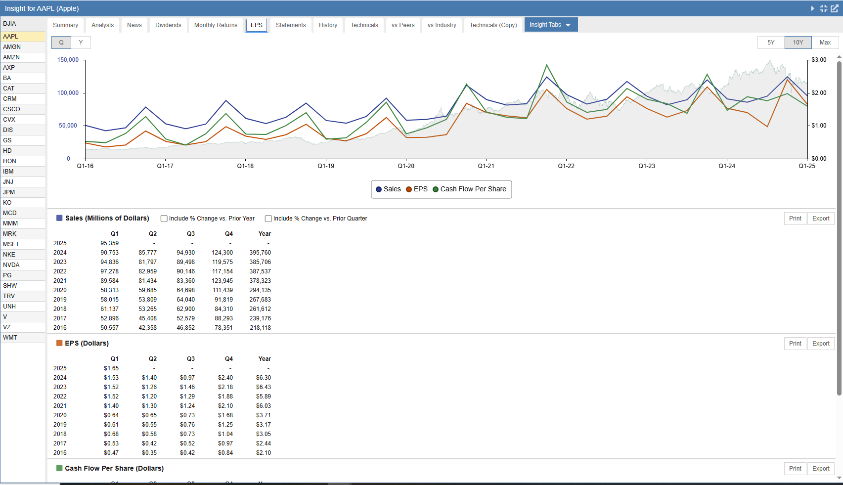Click the collapse/shrink panel icon
The image size is (843, 485).
pos(823,8)
